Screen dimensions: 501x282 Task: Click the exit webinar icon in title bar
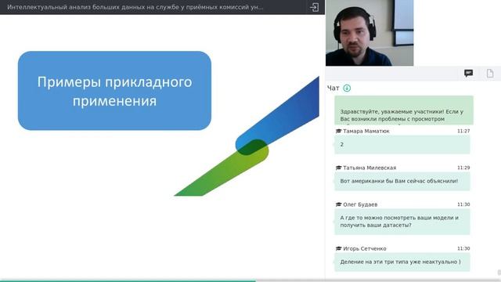coord(314,7)
